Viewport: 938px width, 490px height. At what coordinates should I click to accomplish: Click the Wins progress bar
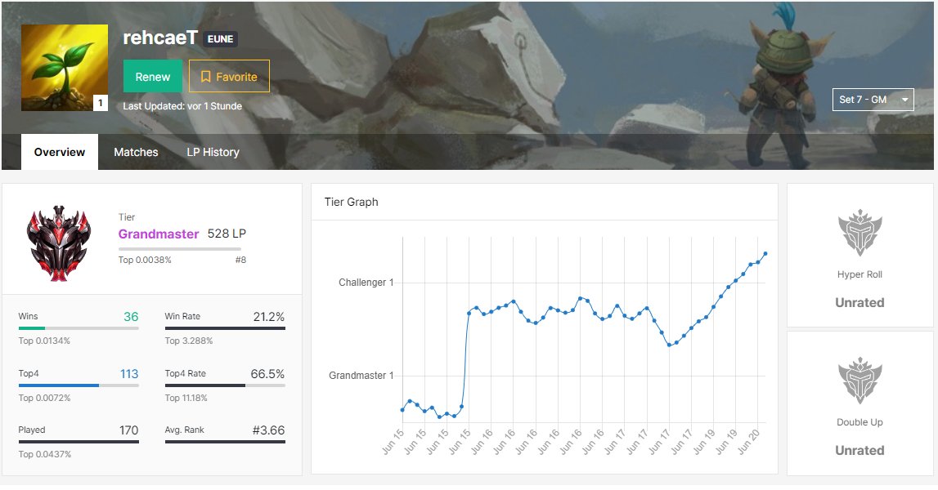[x=79, y=328]
